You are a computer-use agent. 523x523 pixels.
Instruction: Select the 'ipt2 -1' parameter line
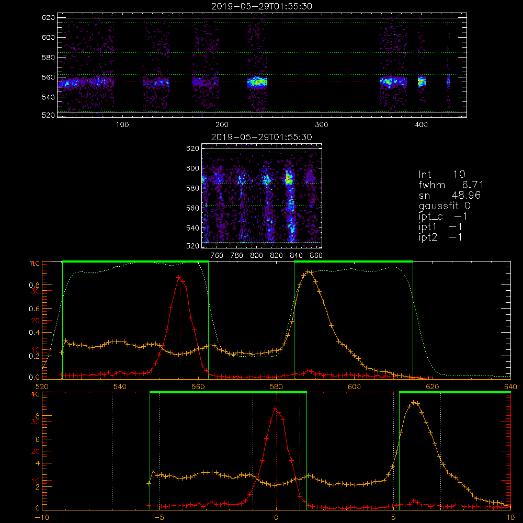click(440, 237)
